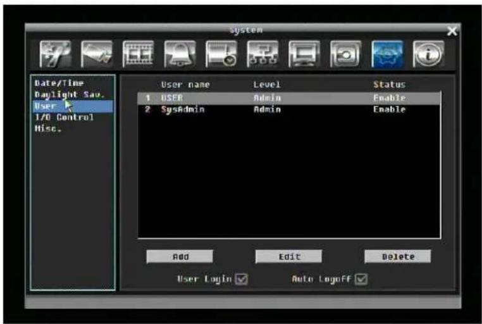Select the USER row in the user list
The image size is (482, 324).
tap(289, 98)
